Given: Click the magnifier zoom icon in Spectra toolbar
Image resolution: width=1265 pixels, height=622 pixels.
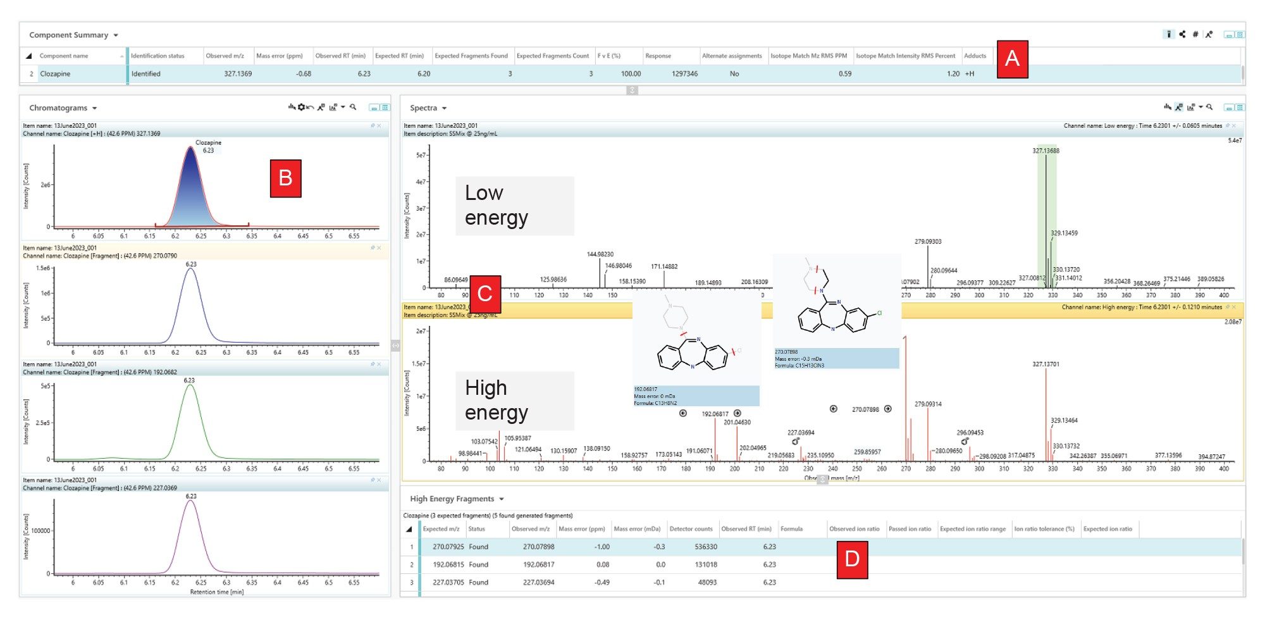Looking at the screenshot, I should [1209, 108].
